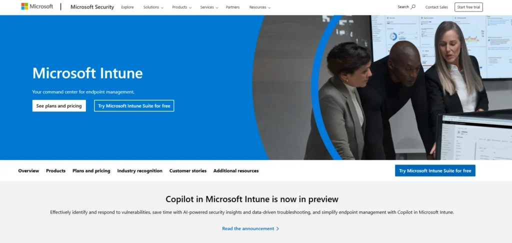Click the Copilot in Microsoft Intune heading
The image size is (512, 243).
click(252, 199)
